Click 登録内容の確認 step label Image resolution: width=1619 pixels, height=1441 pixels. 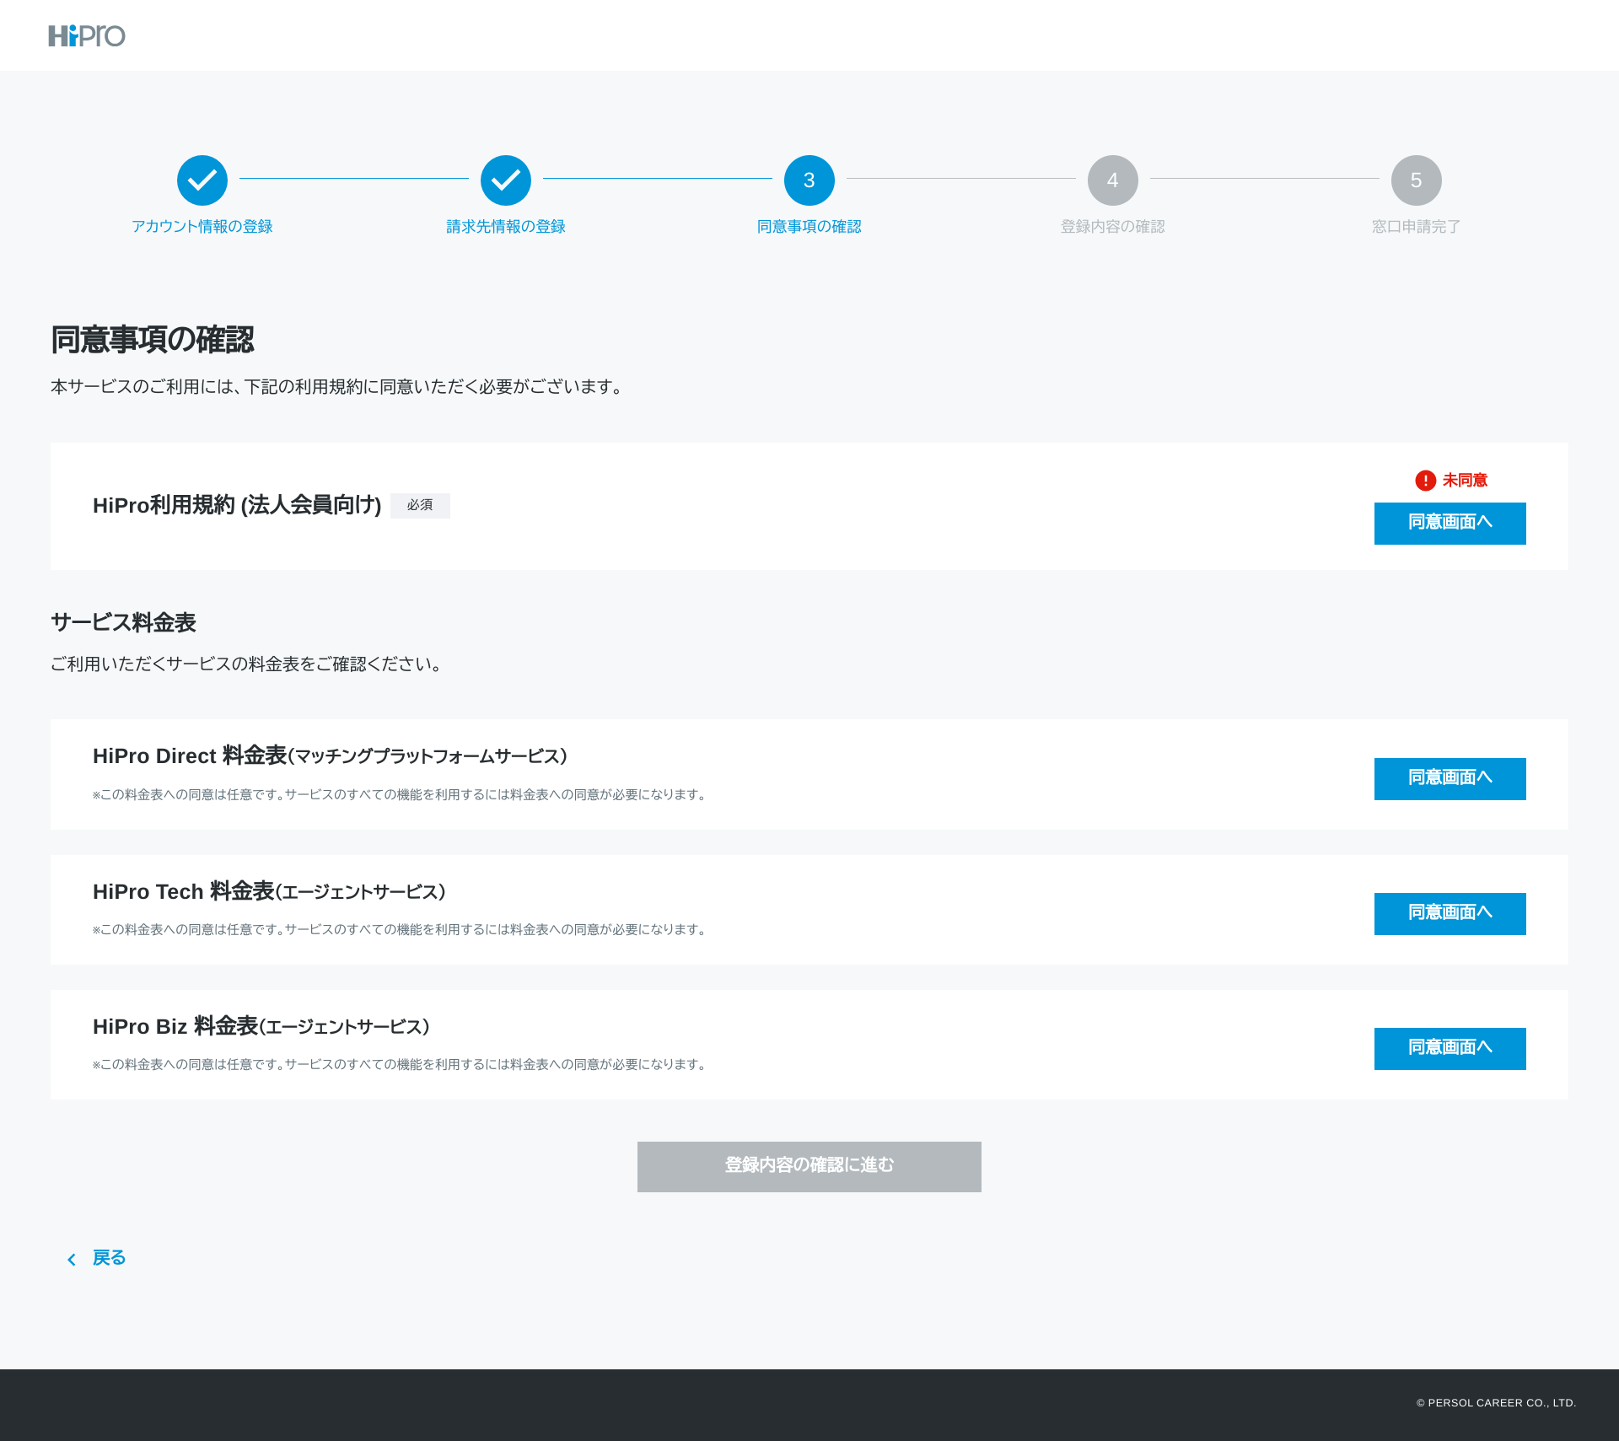(x=1113, y=227)
